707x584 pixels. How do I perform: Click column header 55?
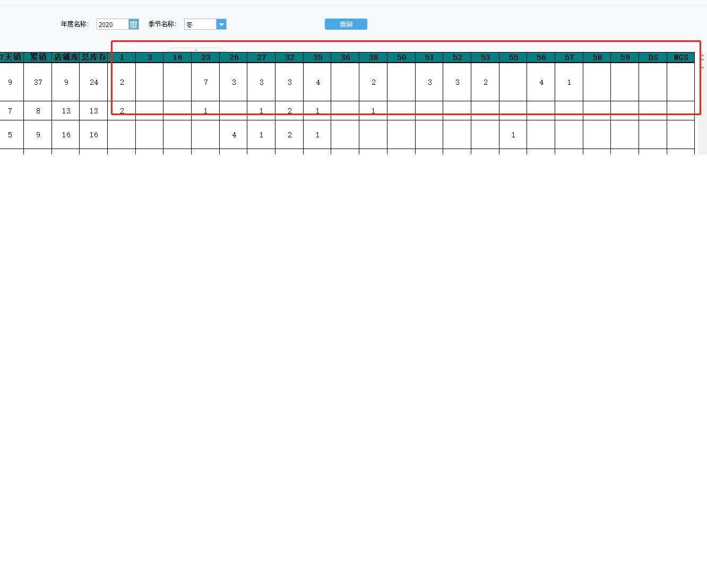(513, 57)
